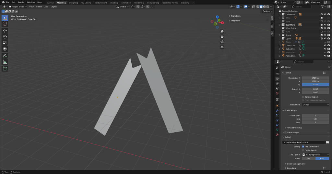Expand the Color Management section

tap(296, 164)
